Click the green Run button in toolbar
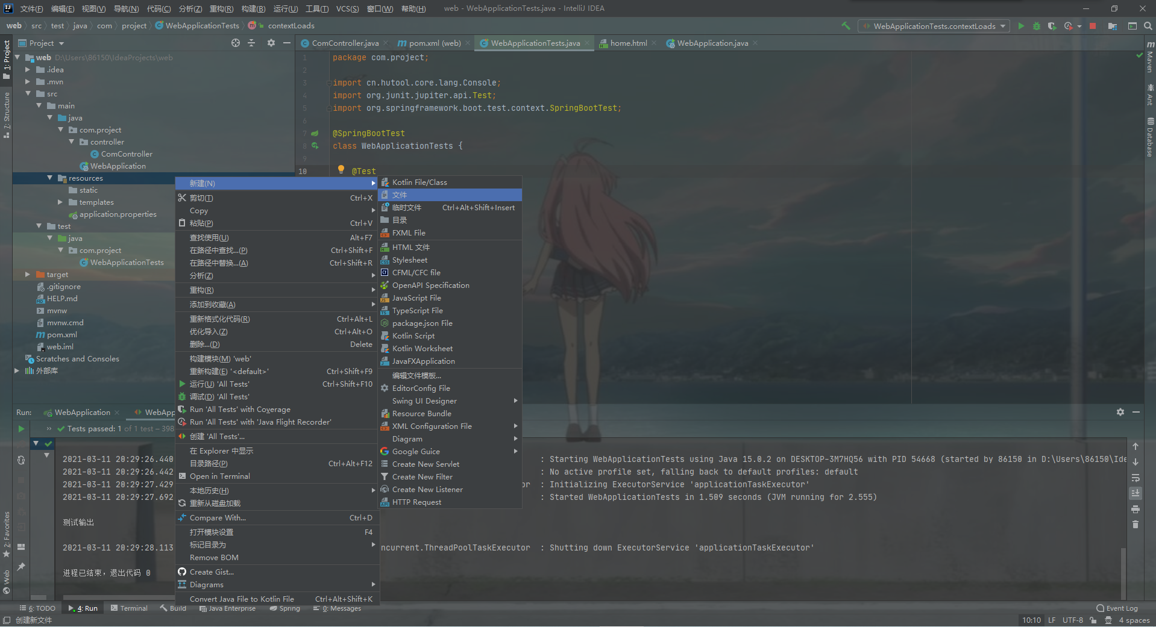 coord(1021,26)
